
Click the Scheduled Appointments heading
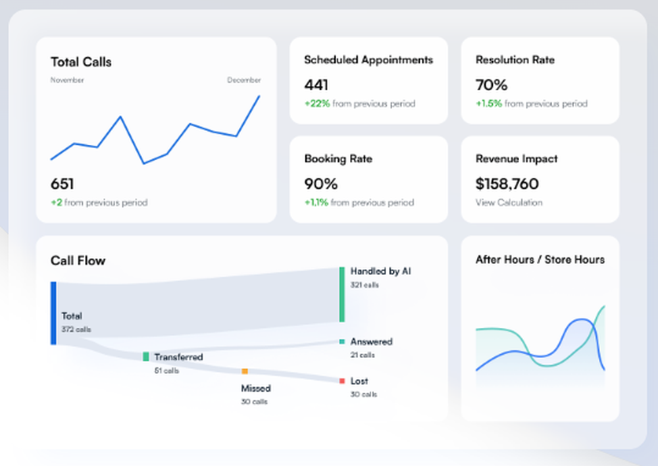coord(368,60)
